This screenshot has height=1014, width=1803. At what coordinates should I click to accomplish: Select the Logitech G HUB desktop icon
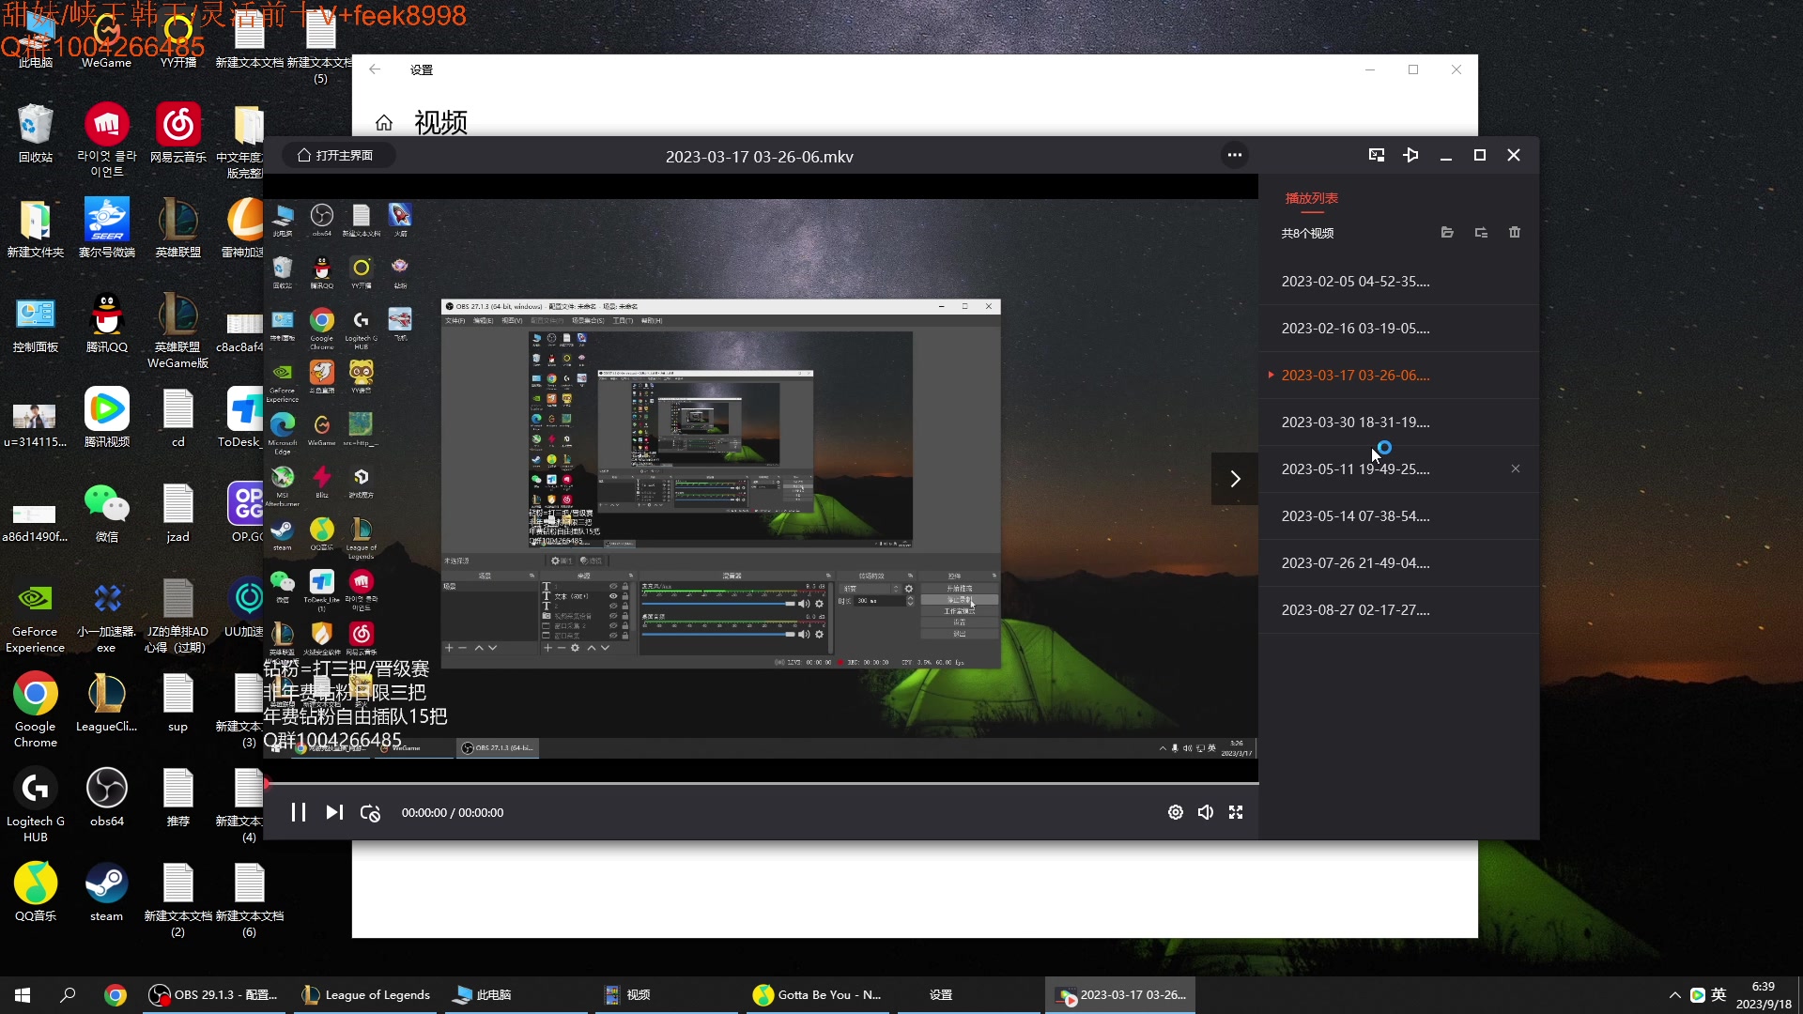36,805
